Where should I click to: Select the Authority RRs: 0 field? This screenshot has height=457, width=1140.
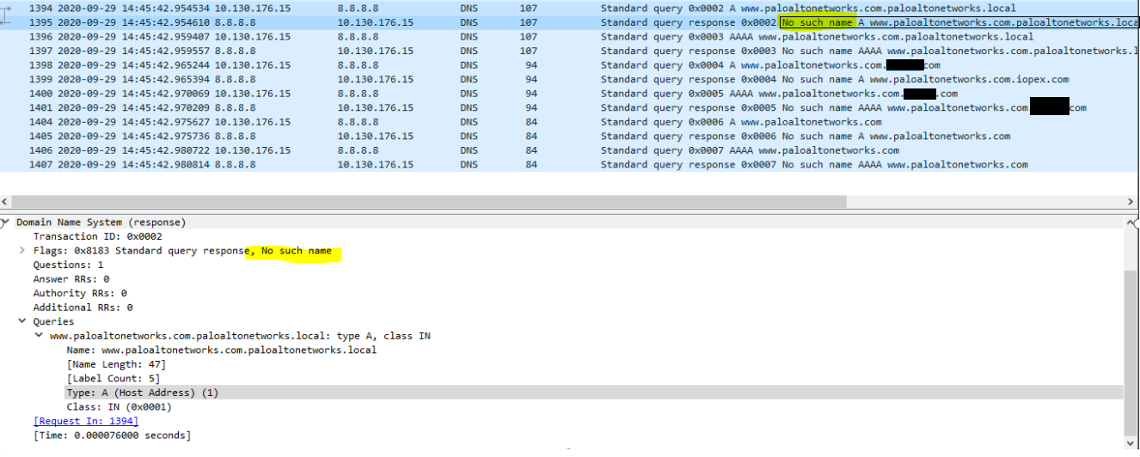tap(79, 293)
